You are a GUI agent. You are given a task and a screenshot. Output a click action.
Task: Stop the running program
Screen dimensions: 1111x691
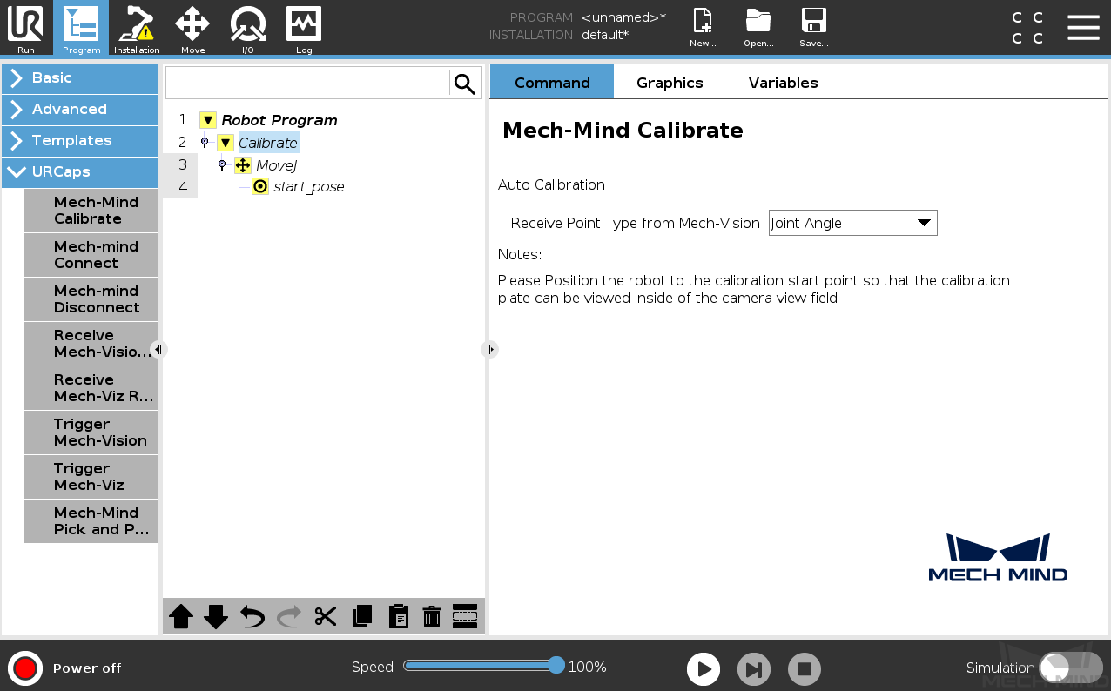point(805,669)
